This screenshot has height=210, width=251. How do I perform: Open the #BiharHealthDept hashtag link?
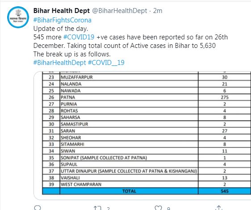(60, 63)
